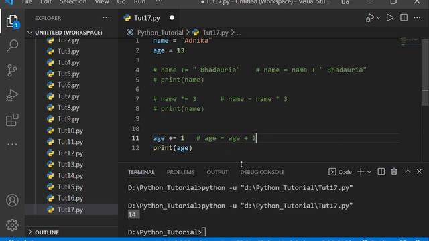Create a new terminal with plus icon

(361, 171)
